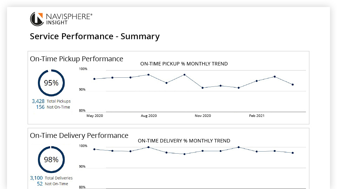The image size is (337, 189).
Task: Click pickup trend data point above Nov 2020
Action: [203, 87]
